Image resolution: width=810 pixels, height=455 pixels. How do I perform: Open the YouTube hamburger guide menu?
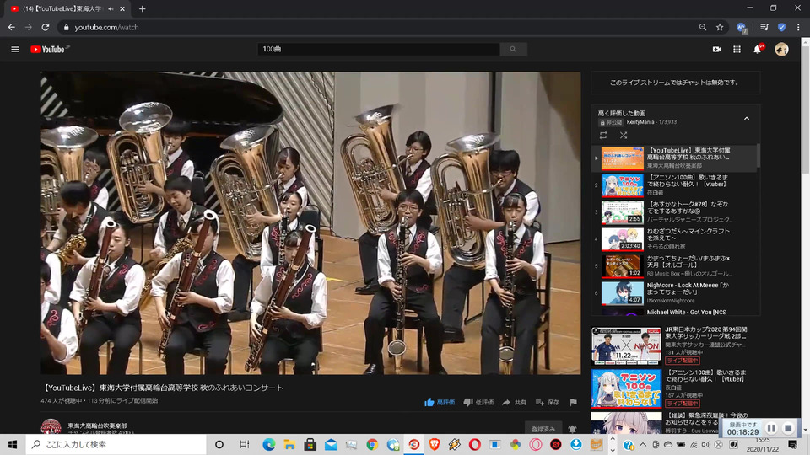click(14, 49)
